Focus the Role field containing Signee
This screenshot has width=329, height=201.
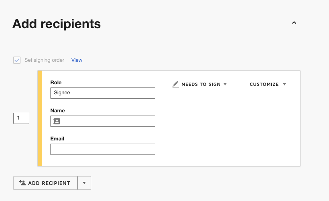tap(103, 93)
